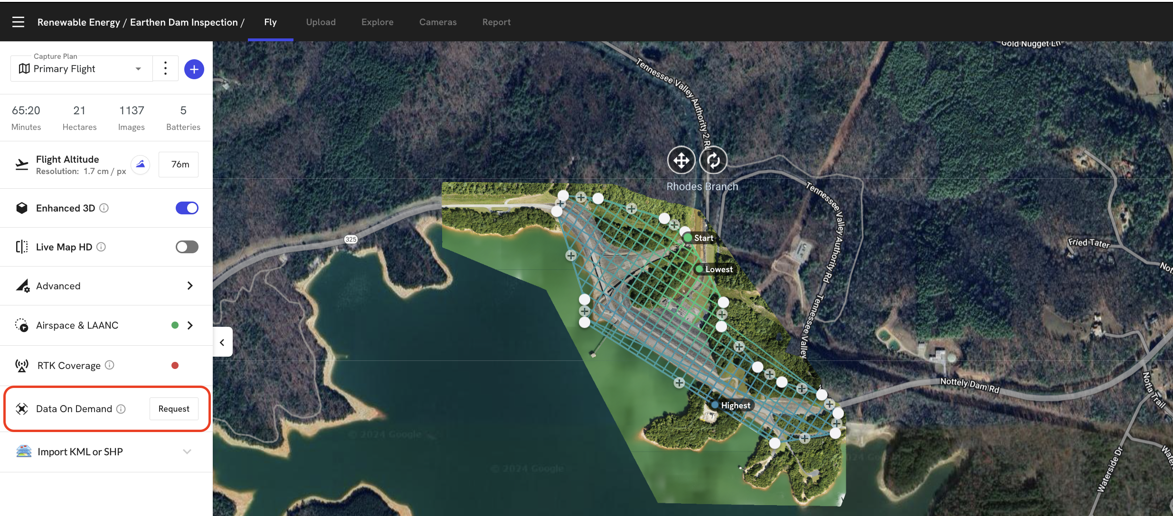This screenshot has width=1173, height=516.
Task: Enable the Live Map HD toggle
Action: tap(187, 247)
